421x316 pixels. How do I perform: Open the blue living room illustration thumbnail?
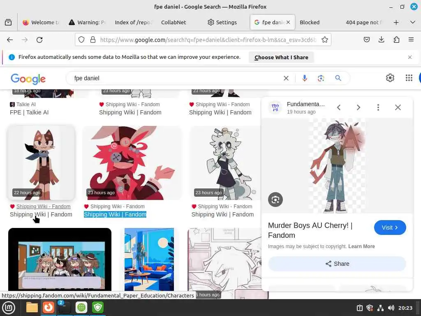pyautogui.click(x=149, y=260)
